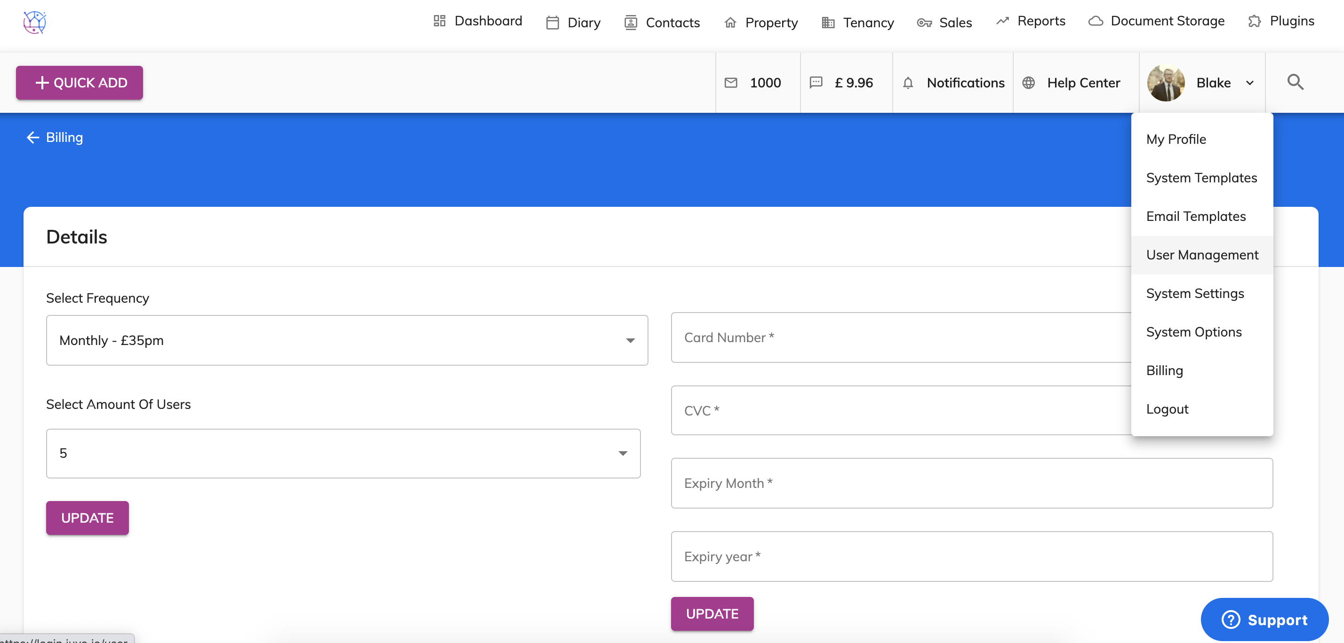Click the envelope email credits icon

coord(731,83)
